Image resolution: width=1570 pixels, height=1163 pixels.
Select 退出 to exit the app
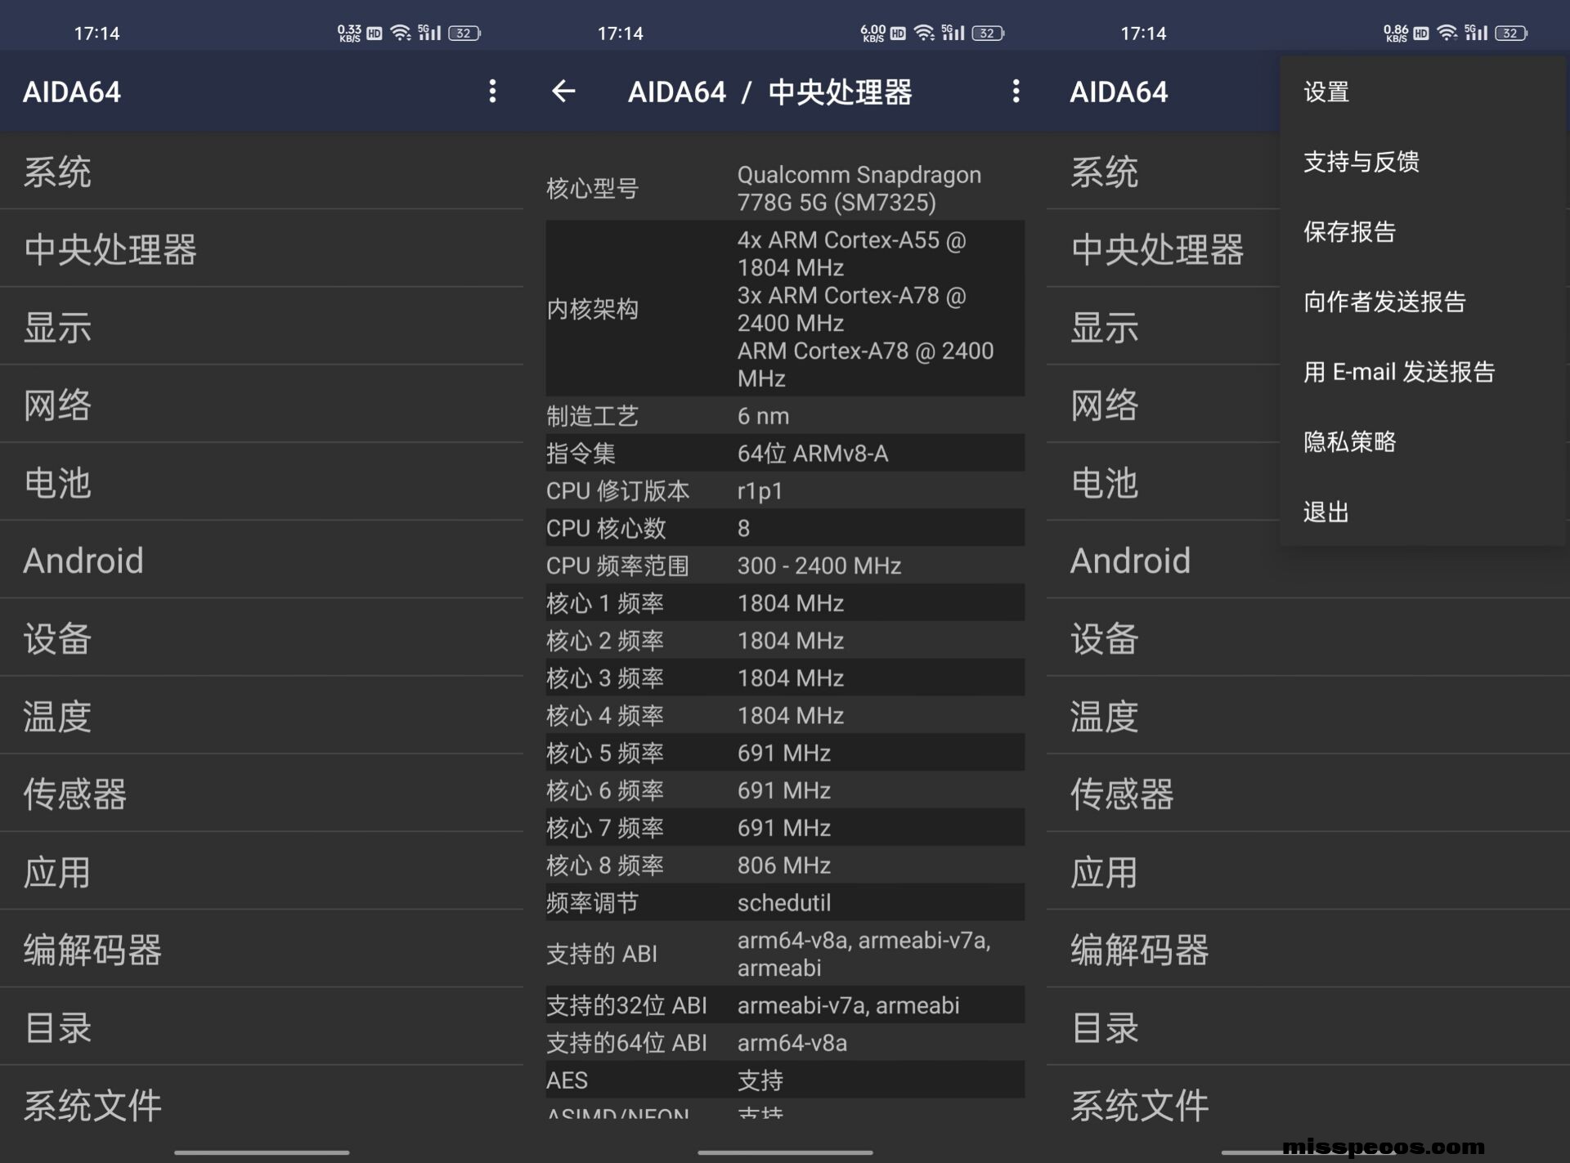(1423, 512)
